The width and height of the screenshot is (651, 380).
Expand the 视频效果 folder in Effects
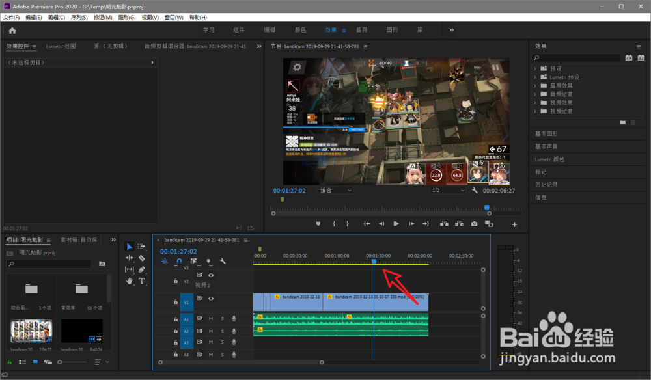pyautogui.click(x=535, y=102)
